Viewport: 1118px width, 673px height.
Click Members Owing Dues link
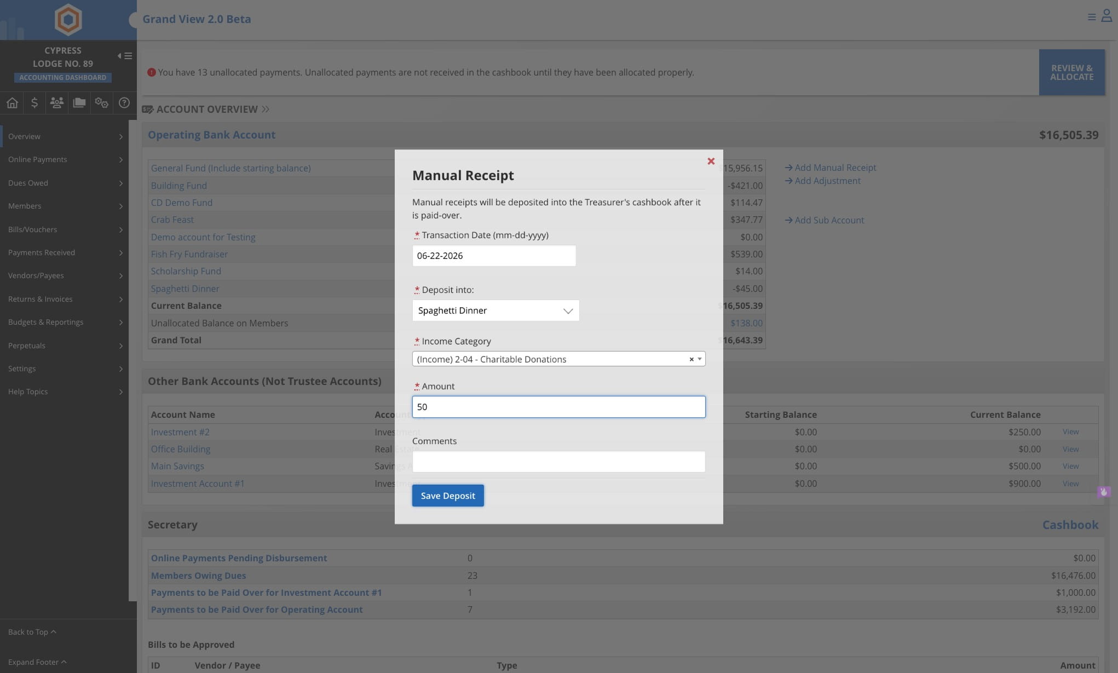pos(198,576)
